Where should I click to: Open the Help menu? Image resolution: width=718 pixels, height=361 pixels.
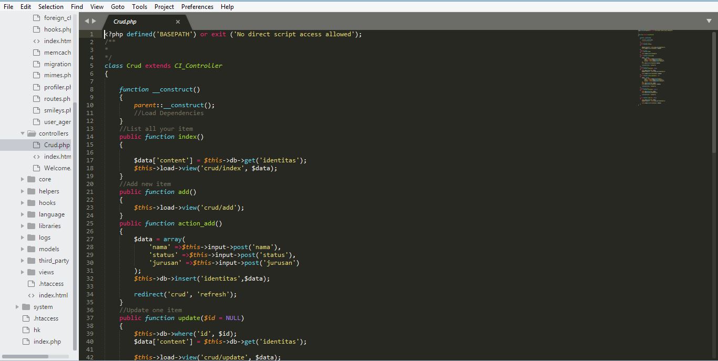(x=227, y=7)
